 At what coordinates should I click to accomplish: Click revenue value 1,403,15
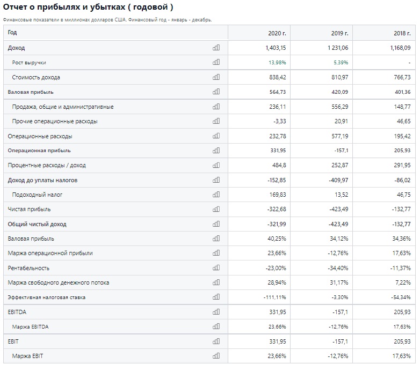point(276,48)
